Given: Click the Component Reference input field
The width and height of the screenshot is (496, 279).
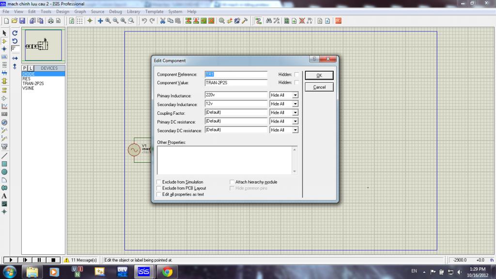Looking at the screenshot, I should click(236, 75).
